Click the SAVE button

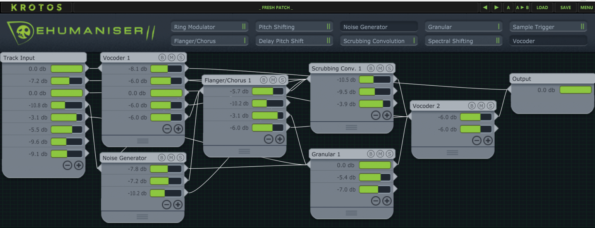coord(566,7)
